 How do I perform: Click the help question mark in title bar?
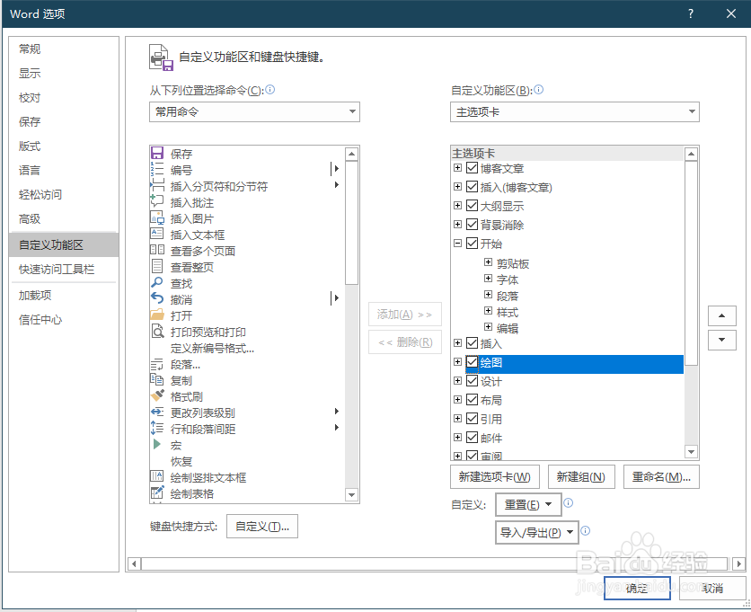click(691, 13)
